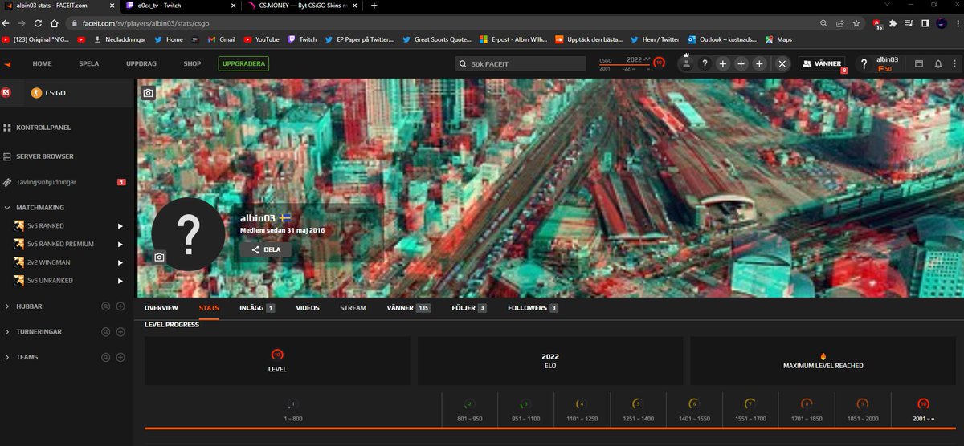
Task: Click search magnifier icon beside Turneringar
Action: click(104, 331)
